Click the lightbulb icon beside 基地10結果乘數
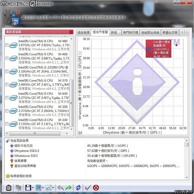 point(12,166)
